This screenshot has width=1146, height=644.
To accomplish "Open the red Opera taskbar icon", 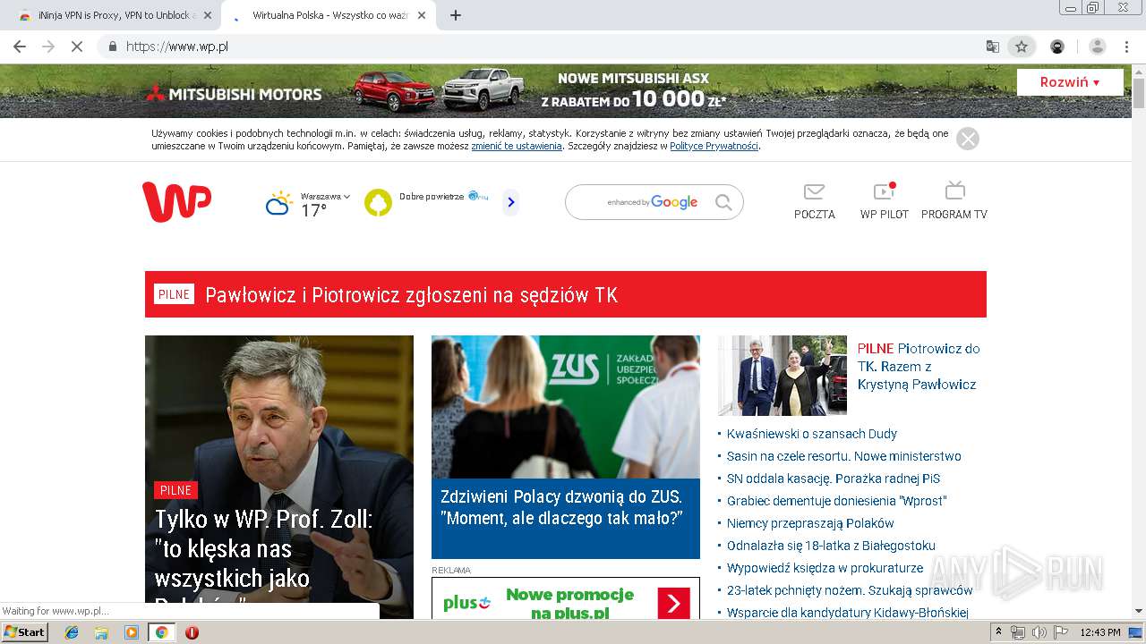I will click(192, 632).
